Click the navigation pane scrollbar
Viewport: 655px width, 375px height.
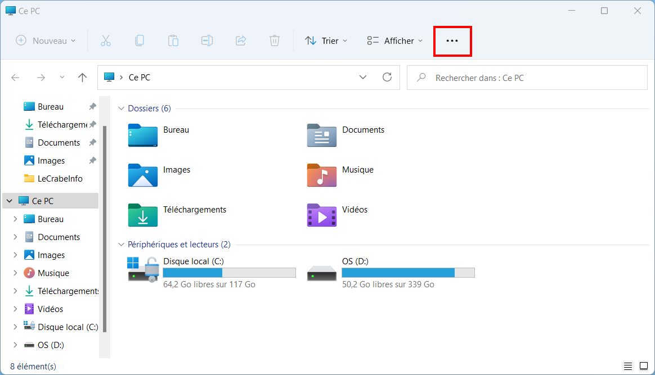[x=105, y=229]
